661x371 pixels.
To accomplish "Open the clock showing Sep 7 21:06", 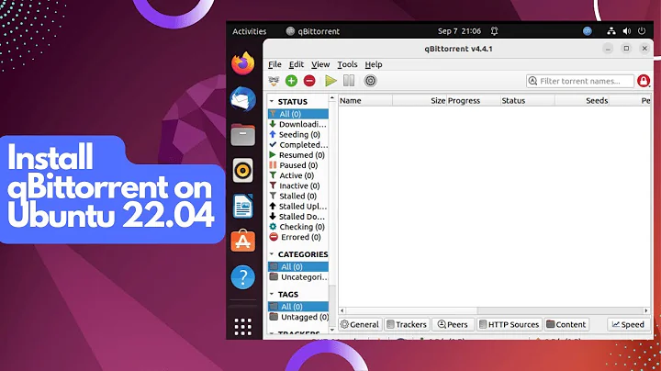I will (459, 31).
